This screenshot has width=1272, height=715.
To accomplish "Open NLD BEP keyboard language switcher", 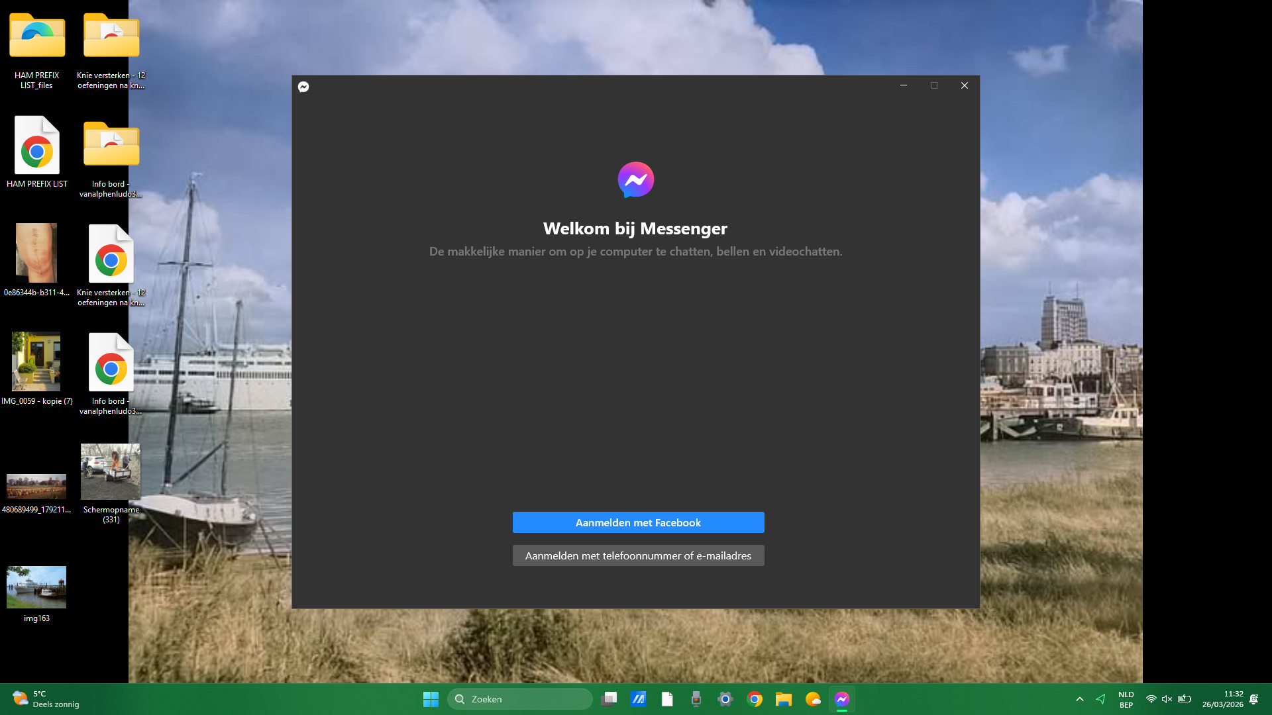I will (x=1126, y=699).
